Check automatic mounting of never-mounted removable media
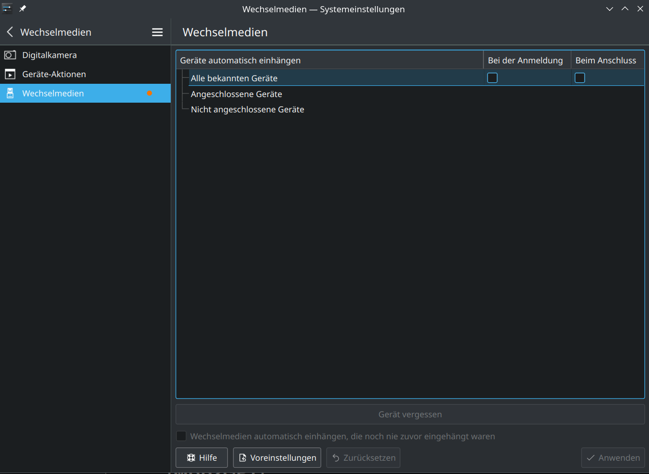Screen dimensions: 649x474 tap(181, 436)
